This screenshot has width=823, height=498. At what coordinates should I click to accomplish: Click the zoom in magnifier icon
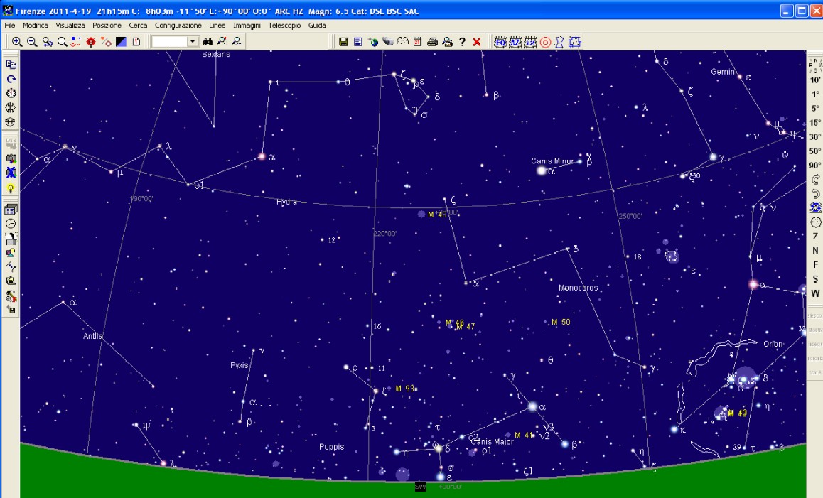click(x=17, y=41)
